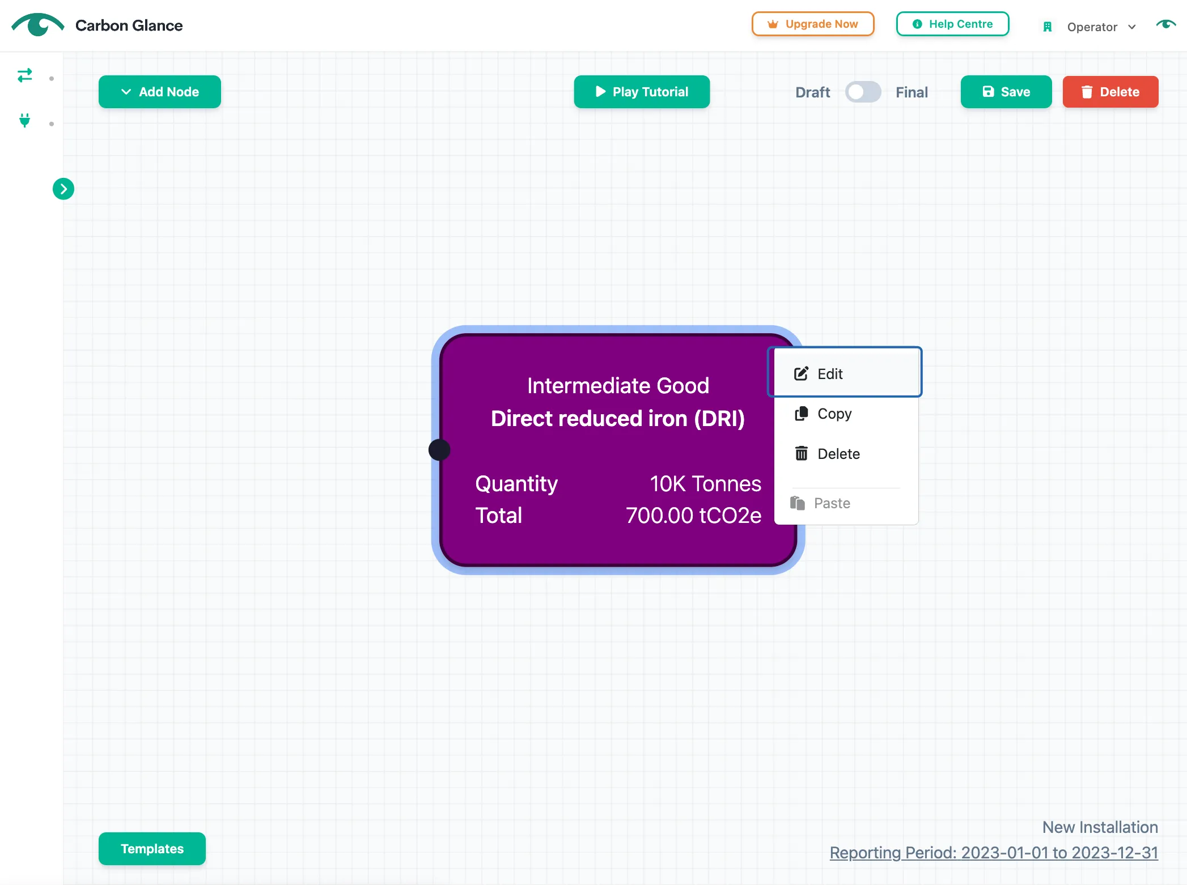
Task: Save the diagram with the Save button
Action: point(1006,92)
